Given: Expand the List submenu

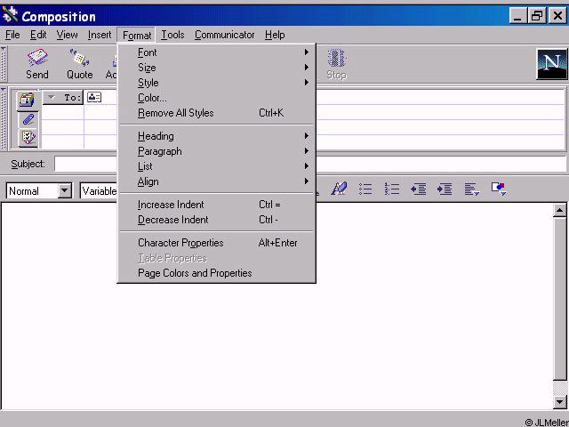Looking at the screenshot, I should (216, 166).
